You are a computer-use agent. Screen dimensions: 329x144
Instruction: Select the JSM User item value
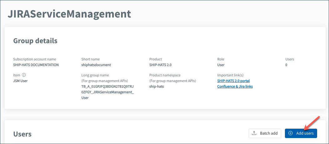click(20, 80)
